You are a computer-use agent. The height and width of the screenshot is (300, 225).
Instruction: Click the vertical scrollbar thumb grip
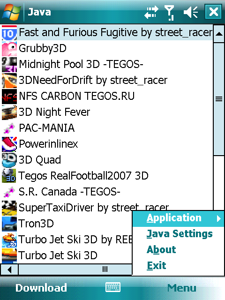(219, 99)
